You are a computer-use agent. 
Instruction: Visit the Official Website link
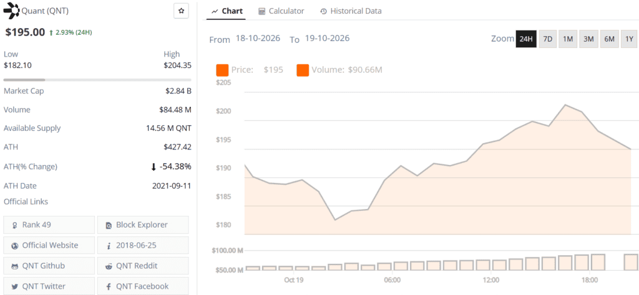(49, 246)
